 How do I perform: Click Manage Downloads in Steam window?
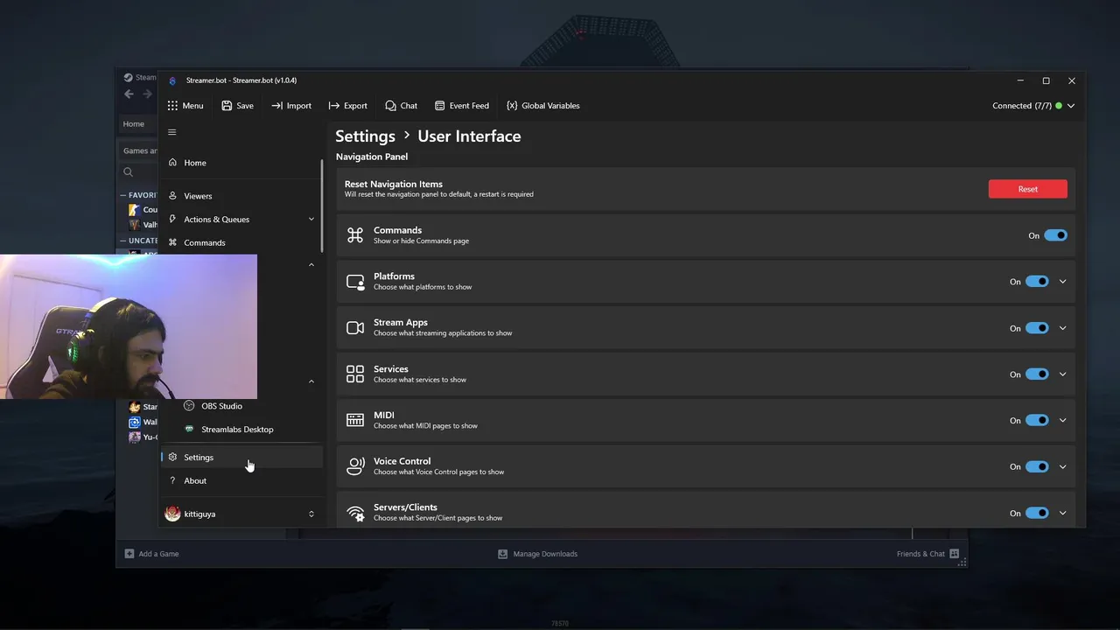(x=537, y=554)
